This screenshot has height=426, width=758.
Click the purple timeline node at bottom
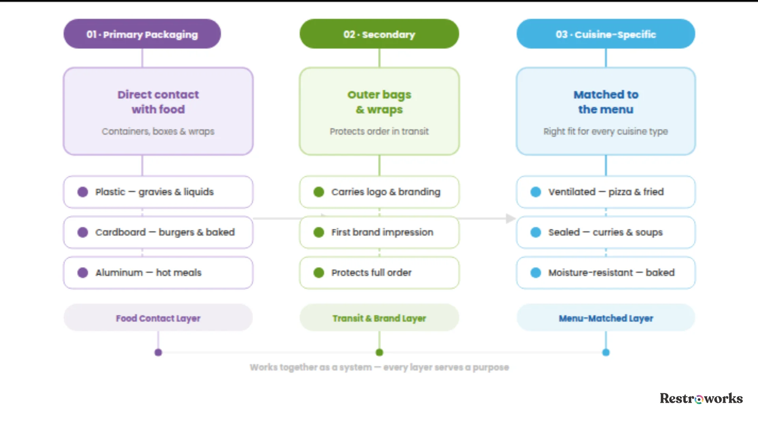tap(158, 353)
